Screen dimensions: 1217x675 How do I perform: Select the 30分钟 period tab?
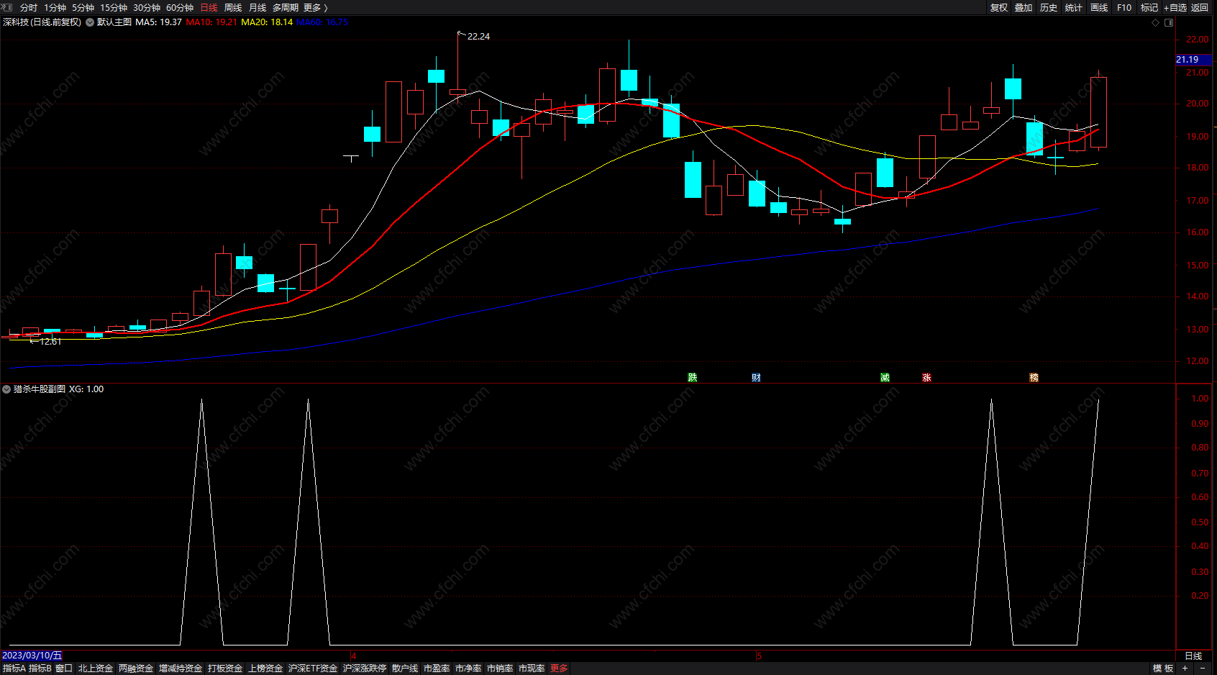pyautogui.click(x=147, y=8)
